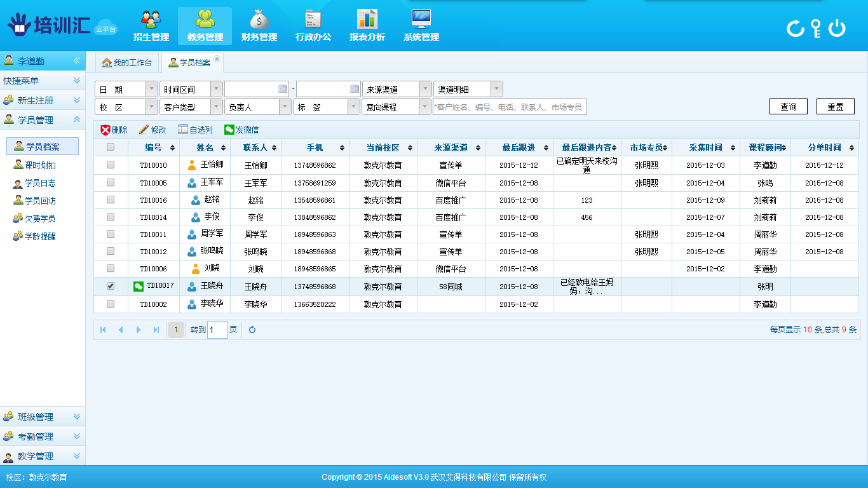Open the 意向课程 dropdown
868x488 pixels.
click(397, 107)
